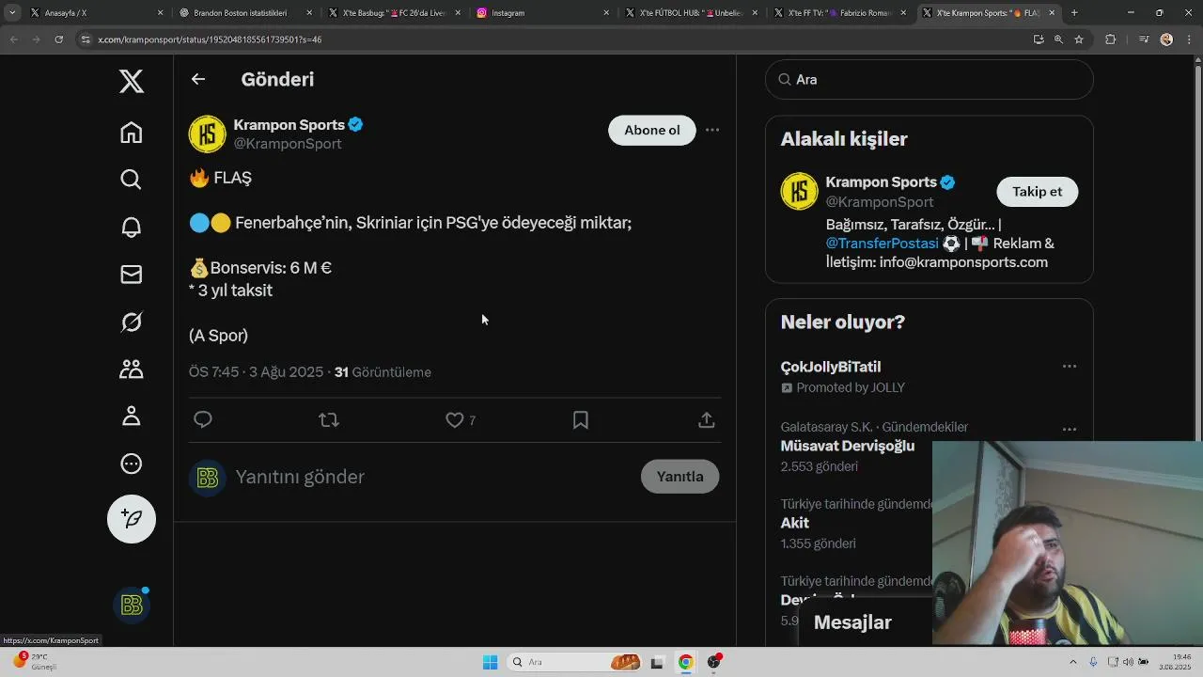Open Krampon Sports avatar in Alakalı kişiler
The width and height of the screenshot is (1203, 677).
(800, 192)
